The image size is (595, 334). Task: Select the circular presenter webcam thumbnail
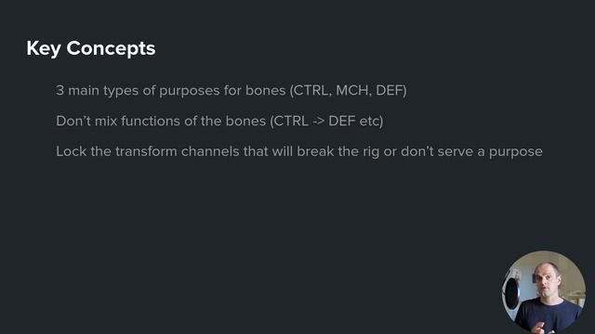tap(543, 292)
